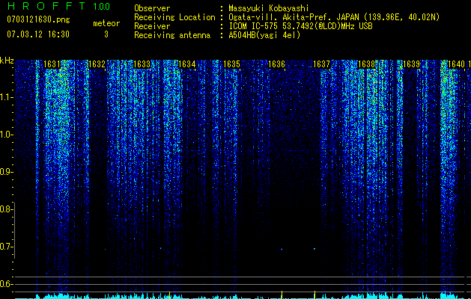Click the 1632 time marker
Screen dimensions: 471x299
(x=97, y=64)
